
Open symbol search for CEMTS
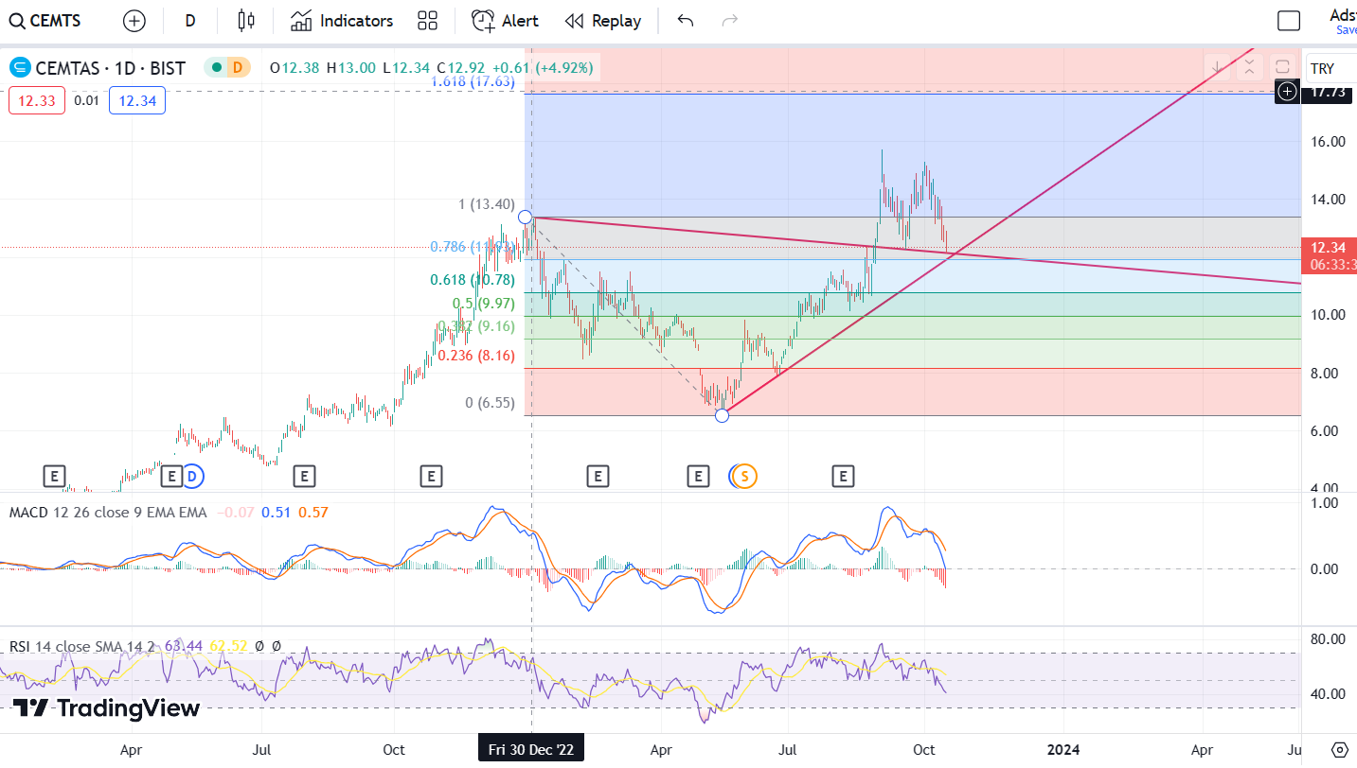(x=45, y=21)
